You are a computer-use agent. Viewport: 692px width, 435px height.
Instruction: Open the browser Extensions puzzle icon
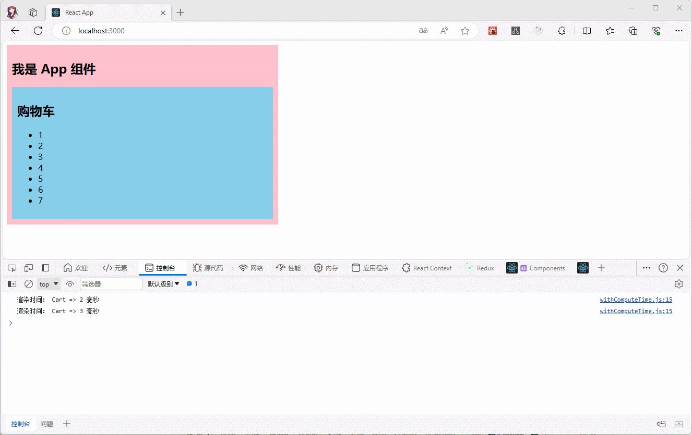tap(562, 31)
